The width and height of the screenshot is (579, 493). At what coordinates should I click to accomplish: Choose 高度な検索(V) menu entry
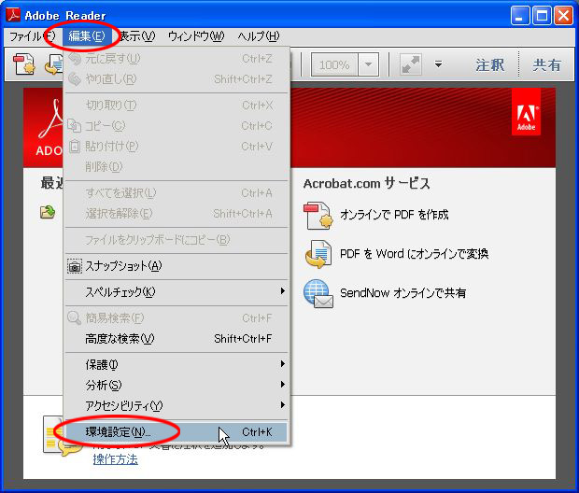point(177,338)
